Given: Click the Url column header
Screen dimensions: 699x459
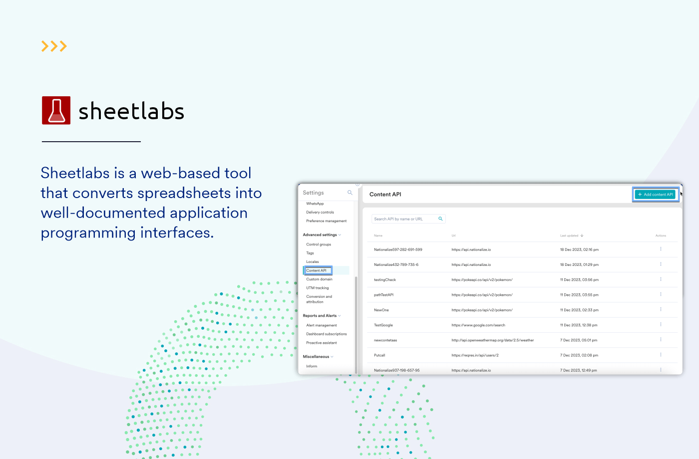Looking at the screenshot, I should pyautogui.click(x=454, y=235).
